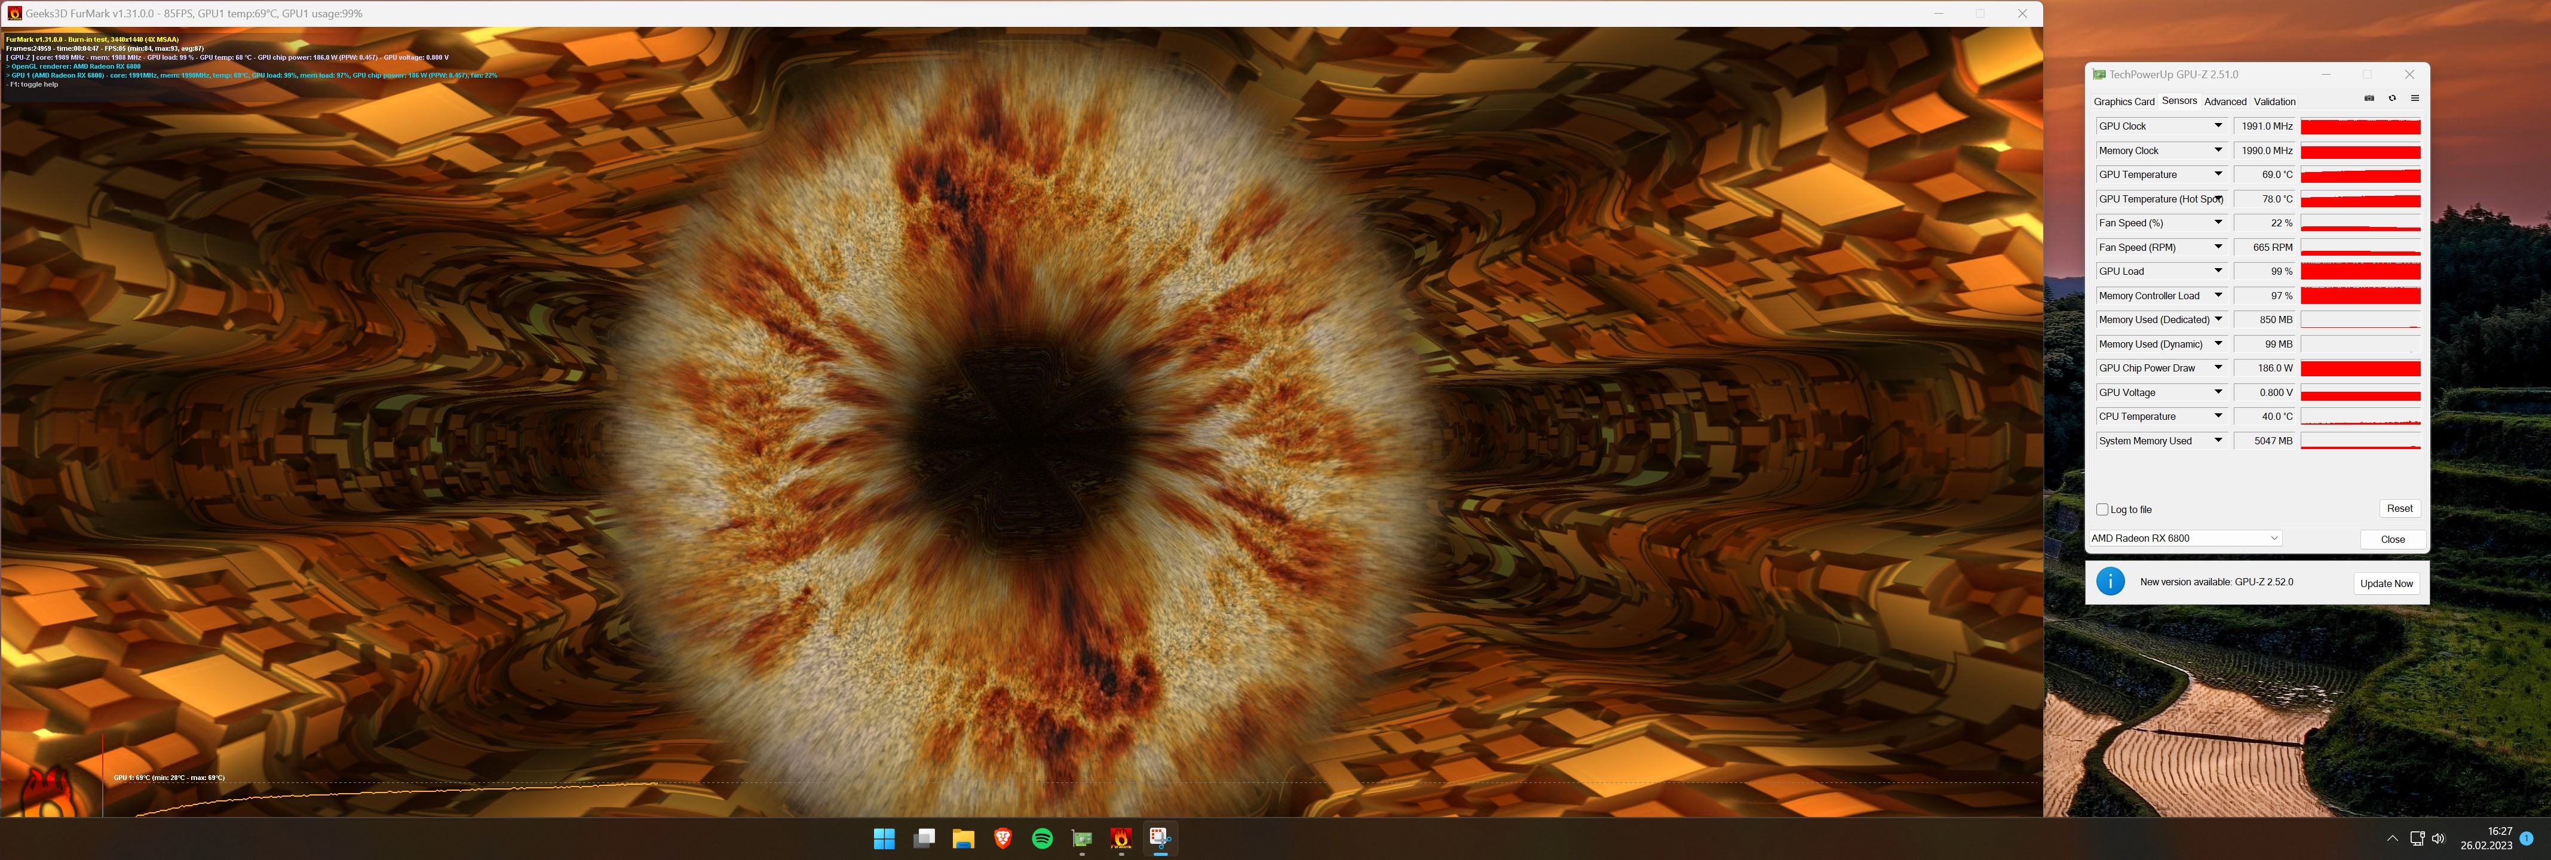The image size is (2551, 860).
Task: Click FurMark GPU temperature graph label
Action: (x=169, y=778)
